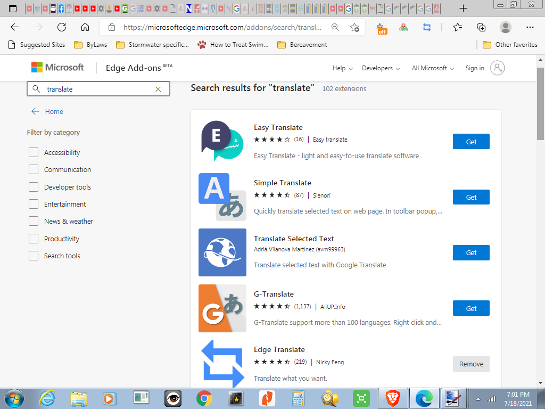Get the Simple Translate extension
The image size is (545, 409).
471,197
